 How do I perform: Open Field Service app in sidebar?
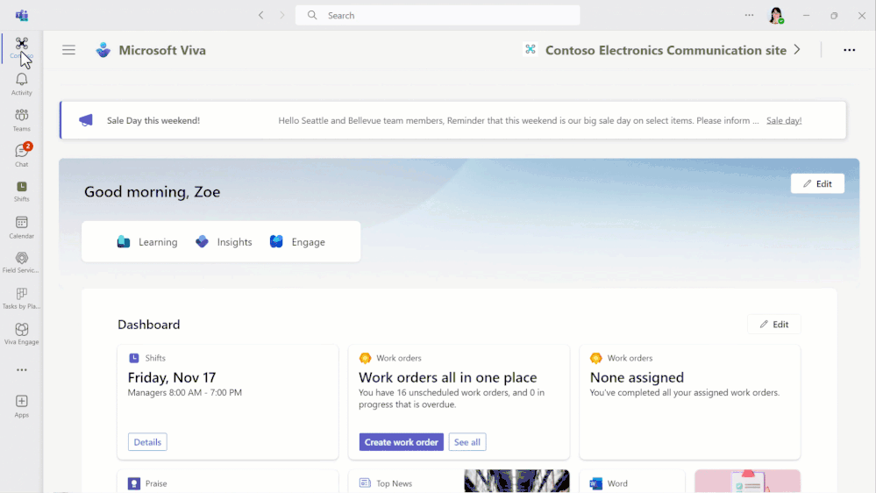(x=21, y=262)
